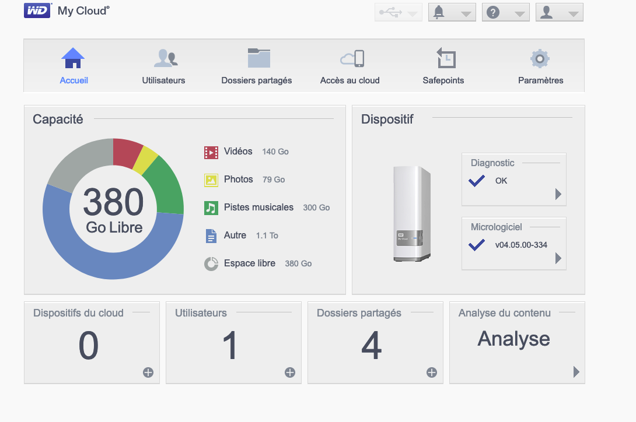
Task: Click firmware version v04.05.00-334
Action: 521,245
